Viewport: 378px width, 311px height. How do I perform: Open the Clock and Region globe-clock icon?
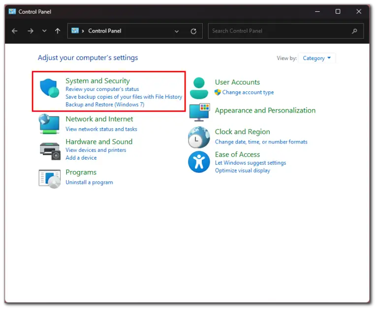point(199,137)
